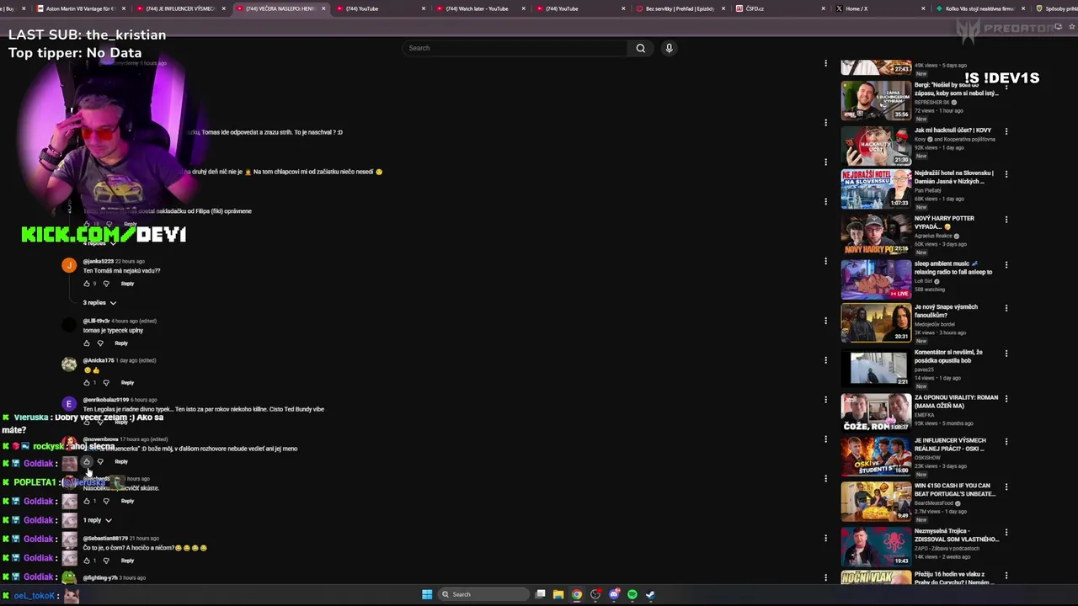Screen dimensions: 1078x606
Task: Dislike the comment by @janka5223
Action: pos(106,284)
